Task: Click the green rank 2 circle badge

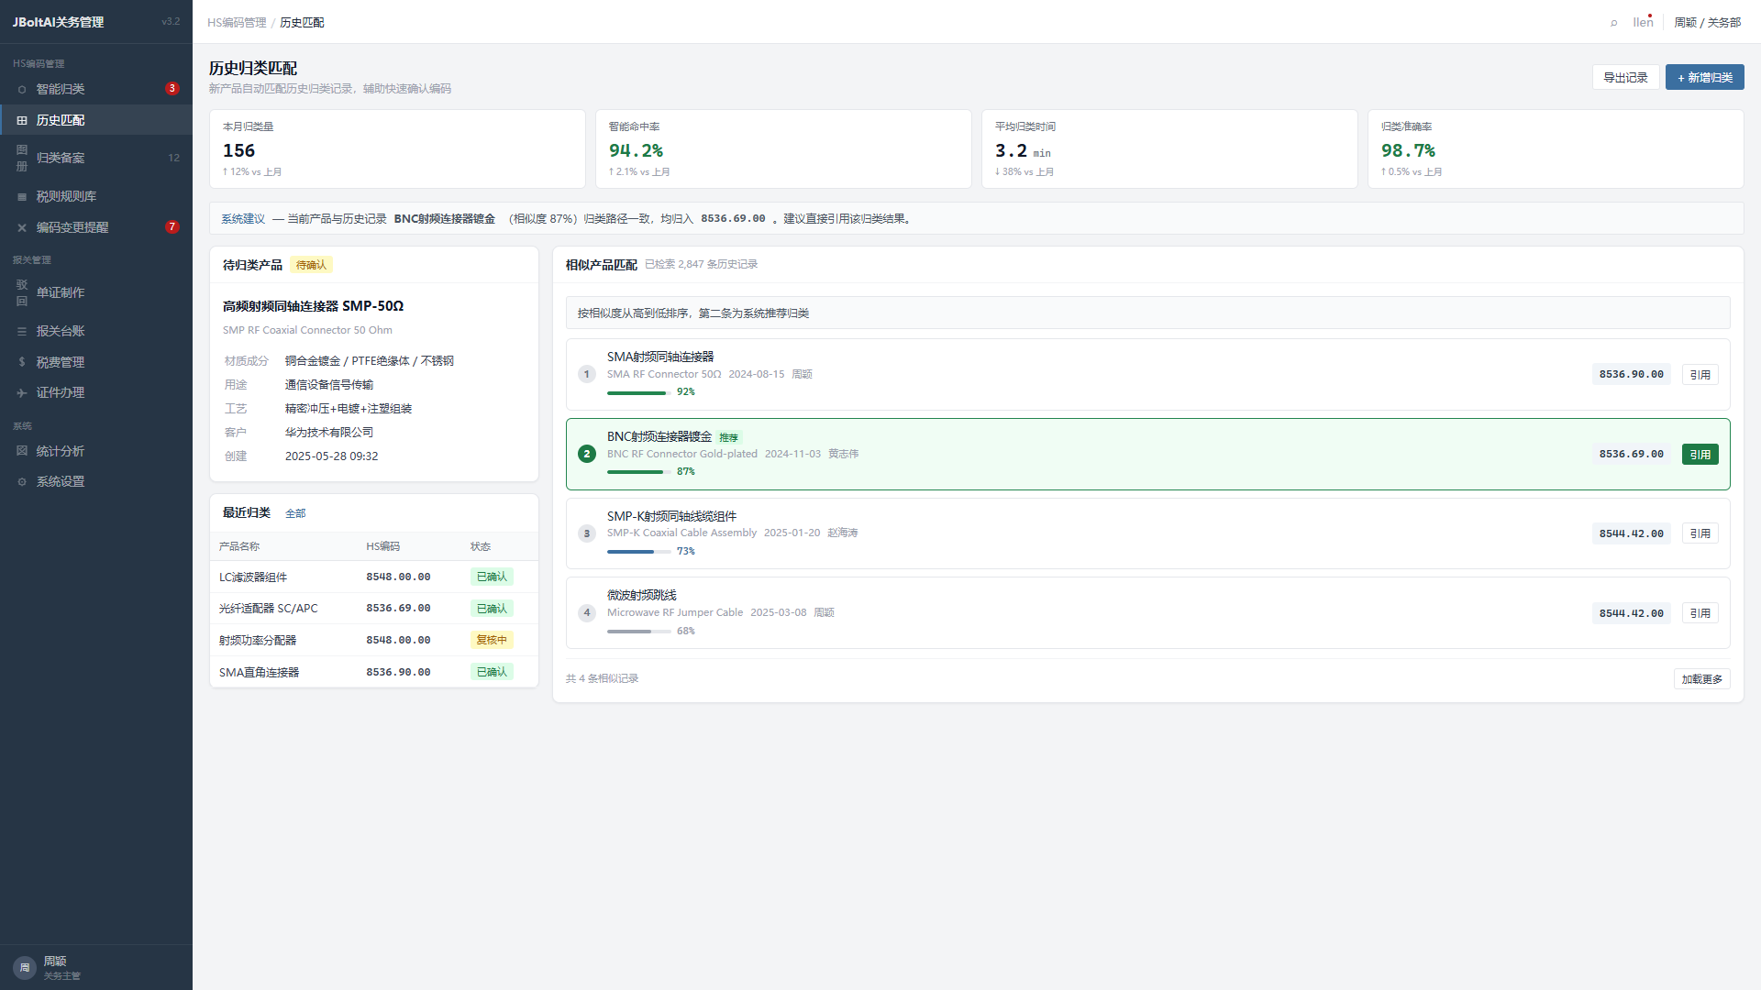Action: coord(587,454)
